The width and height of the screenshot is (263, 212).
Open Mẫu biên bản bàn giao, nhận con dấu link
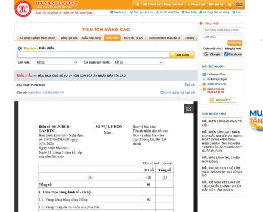click(222, 142)
